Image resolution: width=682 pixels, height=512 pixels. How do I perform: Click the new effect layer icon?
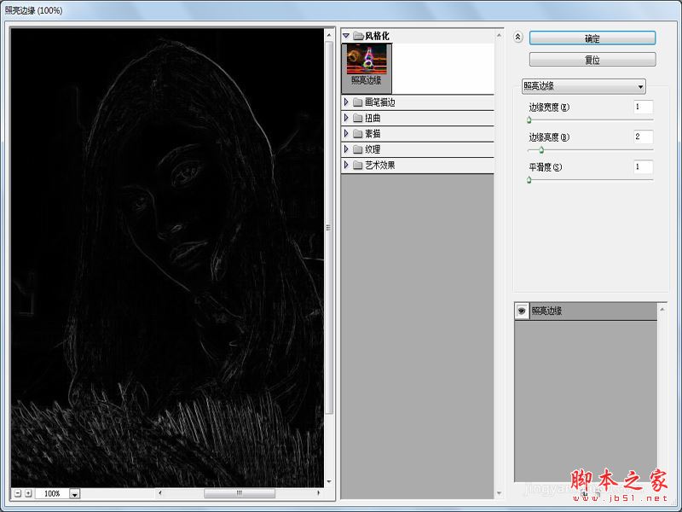coord(585,493)
